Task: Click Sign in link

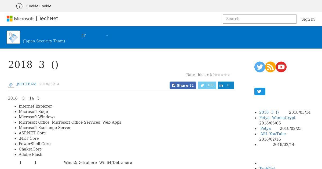Action: (308, 19)
